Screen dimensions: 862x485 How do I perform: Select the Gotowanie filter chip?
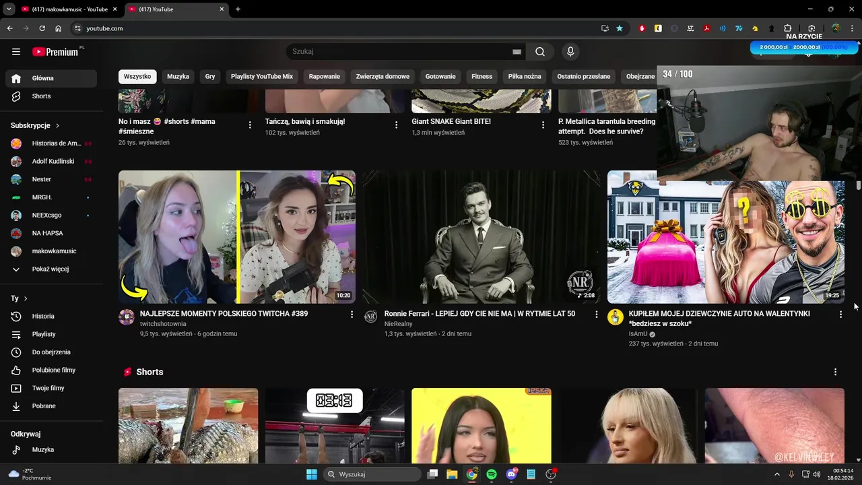click(440, 76)
